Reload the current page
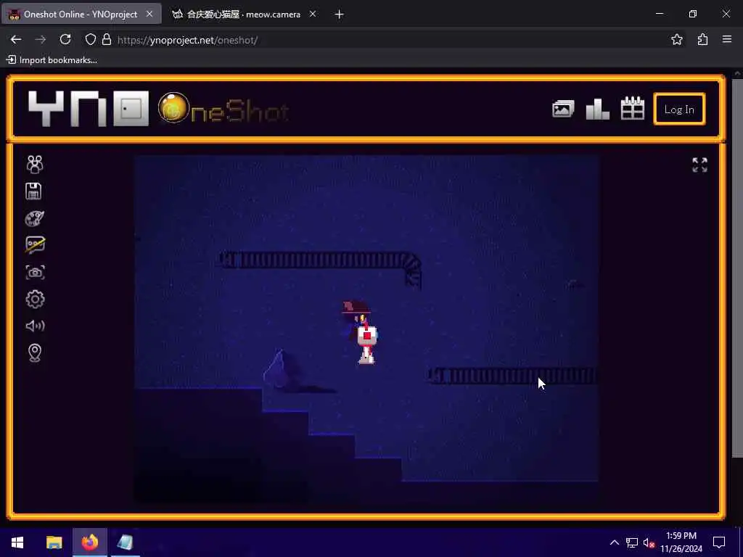Image resolution: width=743 pixels, height=557 pixels. click(65, 40)
